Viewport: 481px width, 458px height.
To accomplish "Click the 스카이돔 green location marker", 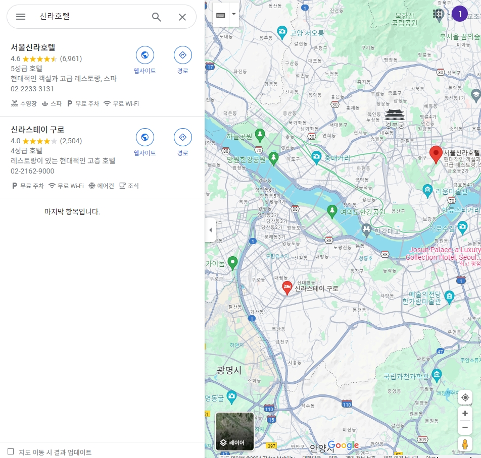I will tap(232, 263).
